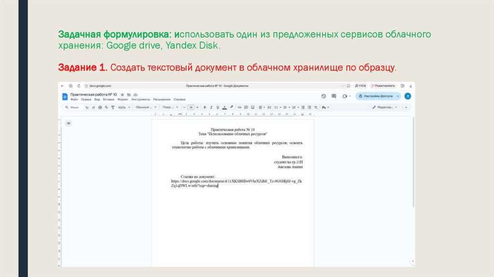Open line spacing options

[x=269, y=108]
